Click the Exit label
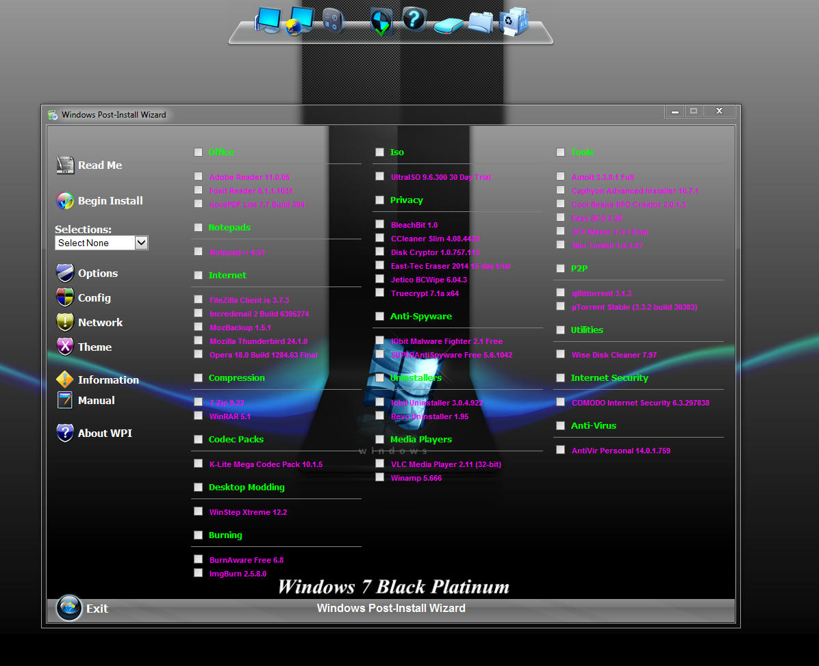The image size is (819, 666). click(x=97, y=609)
